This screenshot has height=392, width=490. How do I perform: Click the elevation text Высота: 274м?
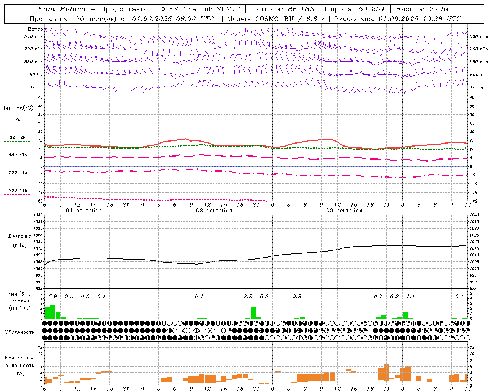pos(422,9)
